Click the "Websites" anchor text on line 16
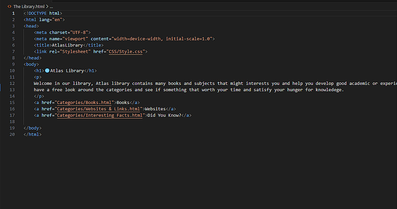The width and height of the screenshot is (397, 209). click(155, 109)
